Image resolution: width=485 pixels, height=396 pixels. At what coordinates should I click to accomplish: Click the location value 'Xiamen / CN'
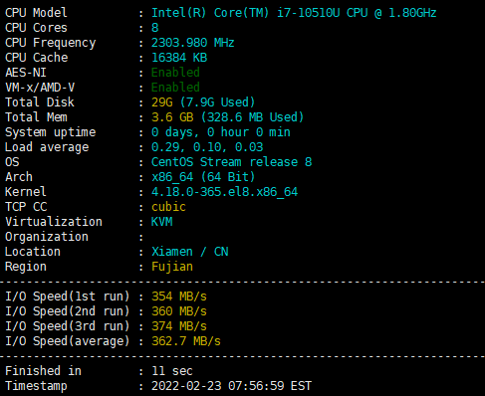coord(190,252)
